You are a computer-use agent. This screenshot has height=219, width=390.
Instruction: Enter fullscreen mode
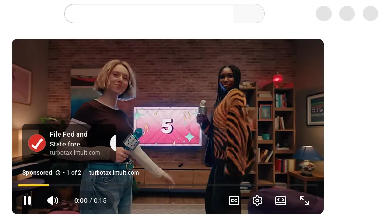(x=304, y=201)
